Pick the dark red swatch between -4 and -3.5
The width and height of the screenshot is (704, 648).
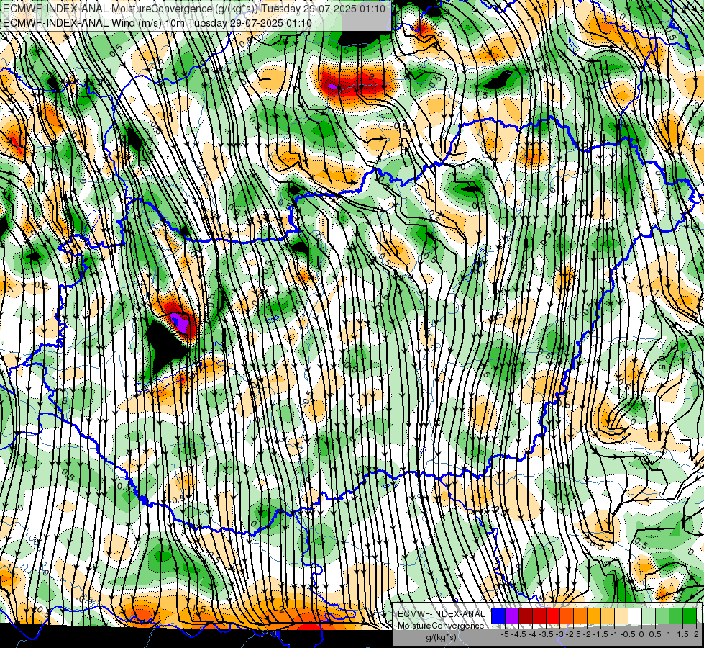tap(539, 616)
